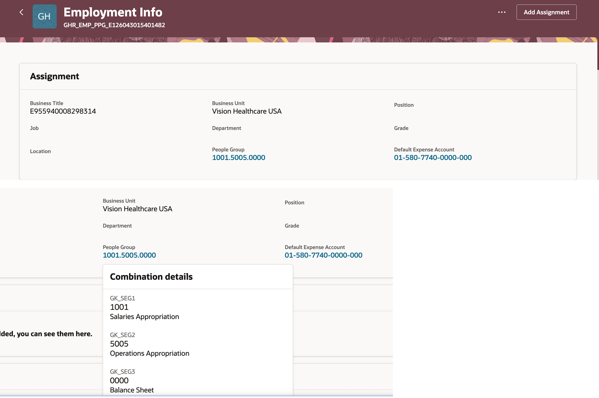Click the Location field label

[x=40, y=151]
